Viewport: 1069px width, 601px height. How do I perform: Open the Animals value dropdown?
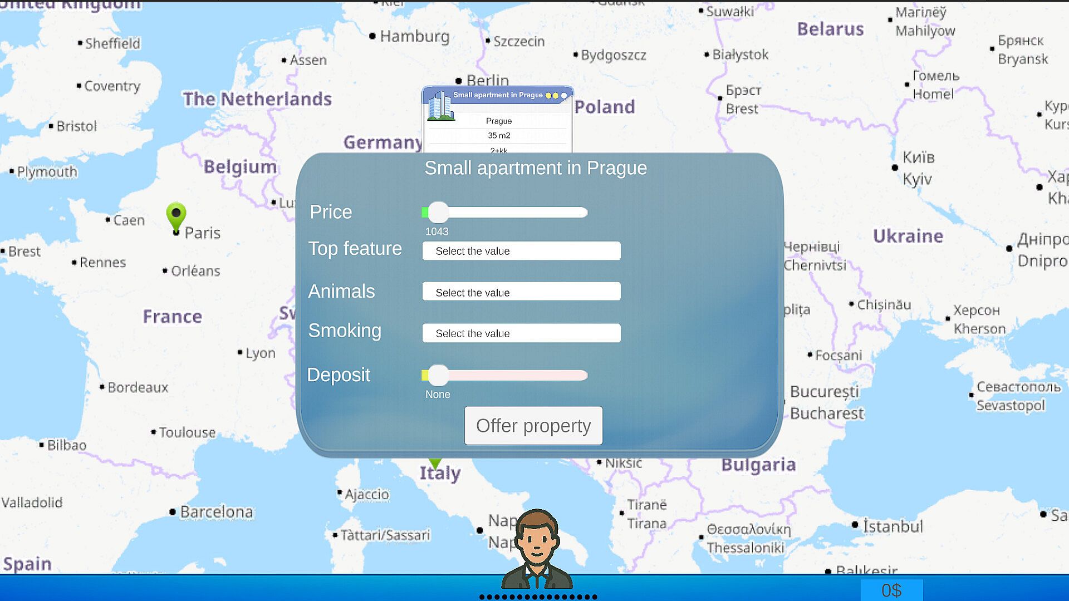[521, 292]
